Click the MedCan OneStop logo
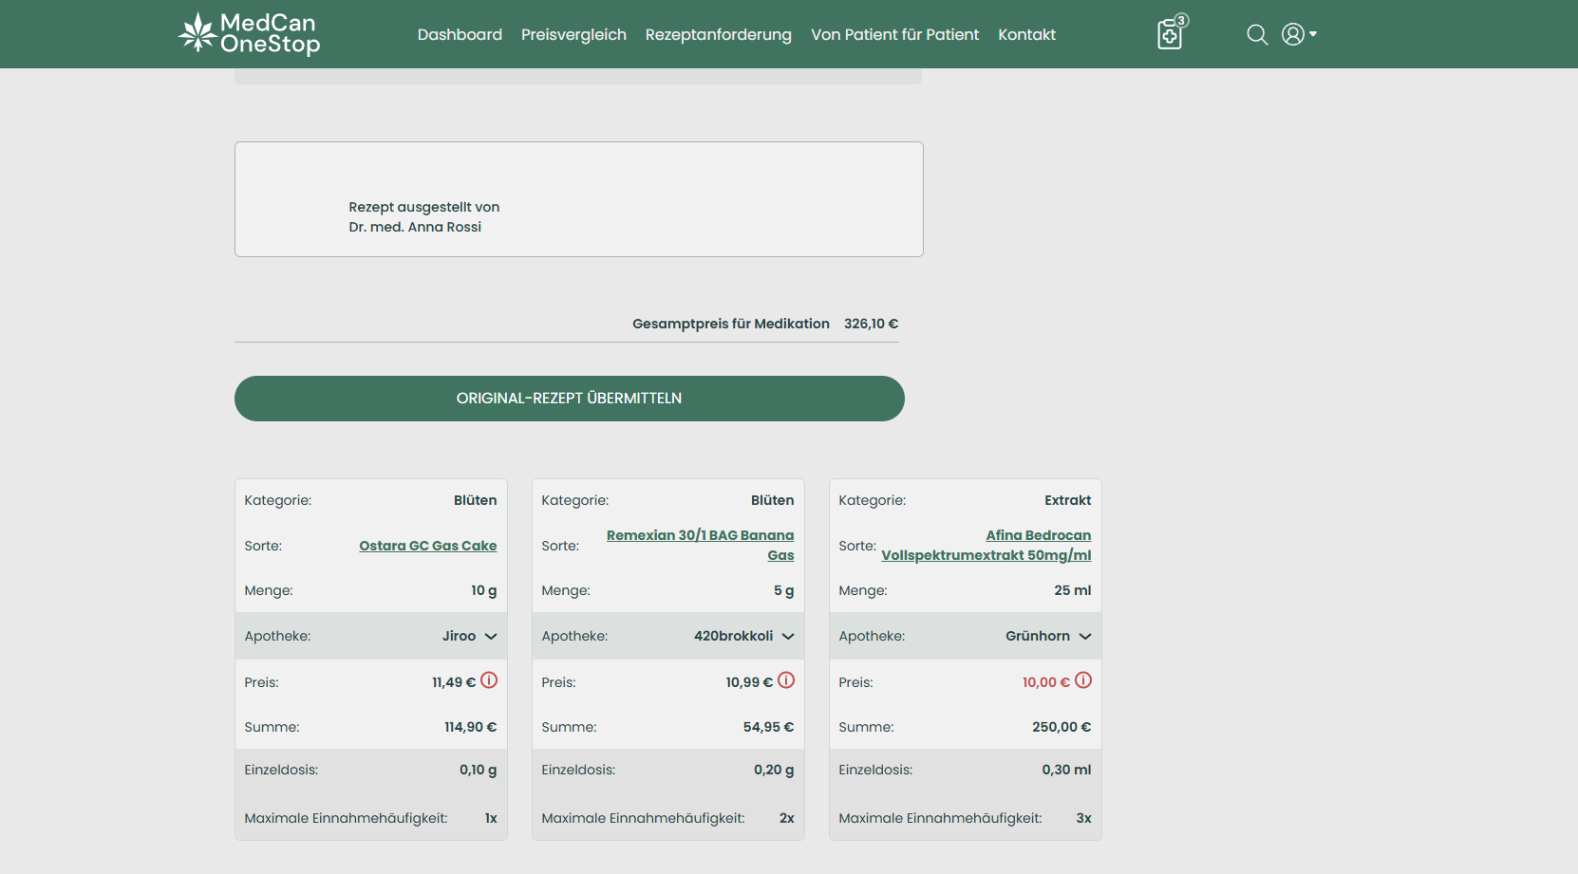This screenshot has width=1578, height=874. click(x=250, y=34)
